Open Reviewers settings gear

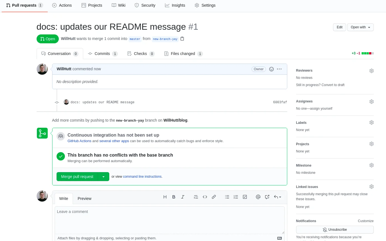371,71
